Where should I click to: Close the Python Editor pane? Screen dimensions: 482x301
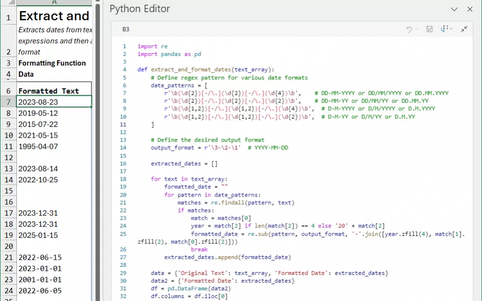coord(469,9)
